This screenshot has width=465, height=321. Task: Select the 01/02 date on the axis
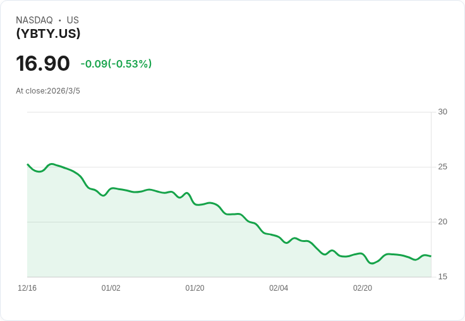click(111, 288)
